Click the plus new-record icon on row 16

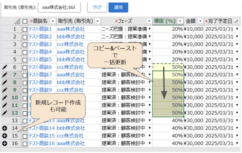tap(4, 143)
